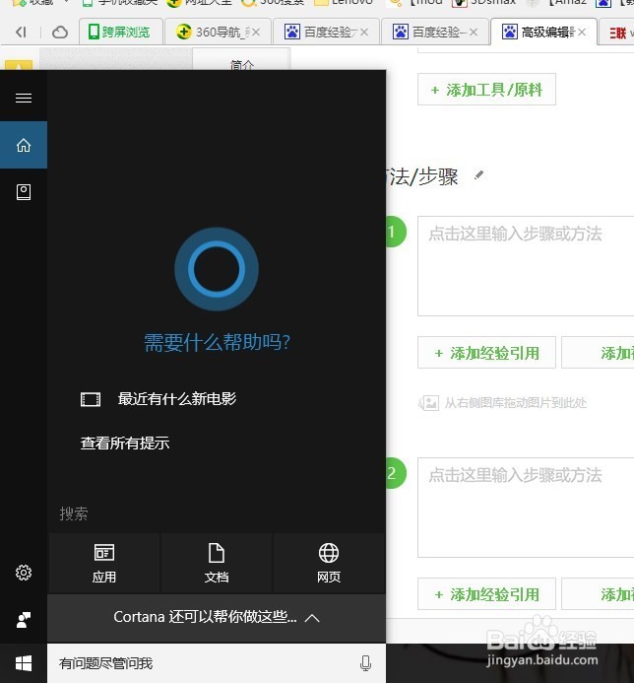Search in 文档 documents category

pos(217,563)
